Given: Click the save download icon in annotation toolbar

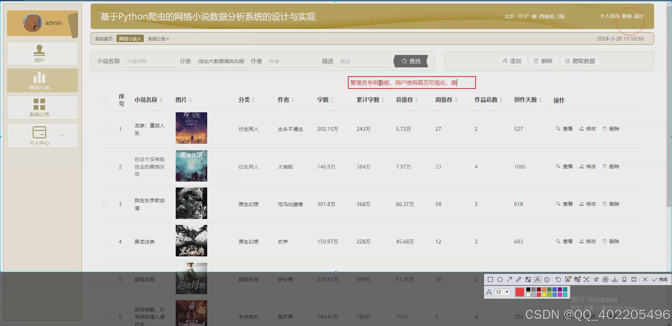Looking at the screenshot, I should [615, 279].
